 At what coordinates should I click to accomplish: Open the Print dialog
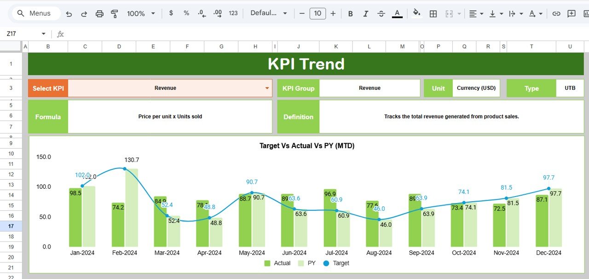99,13
